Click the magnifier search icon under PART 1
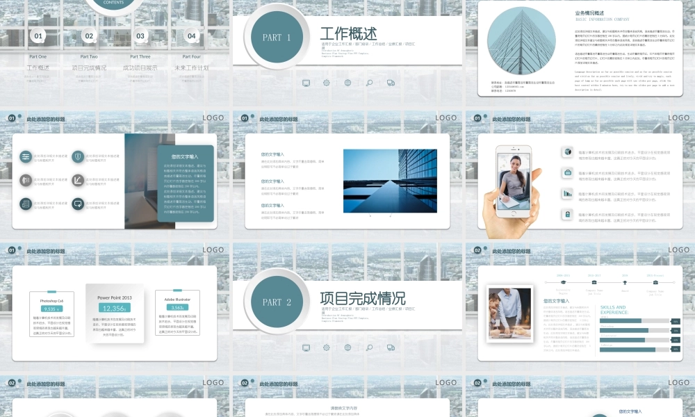Screen dimensions: 695x417 pos(369,83)
